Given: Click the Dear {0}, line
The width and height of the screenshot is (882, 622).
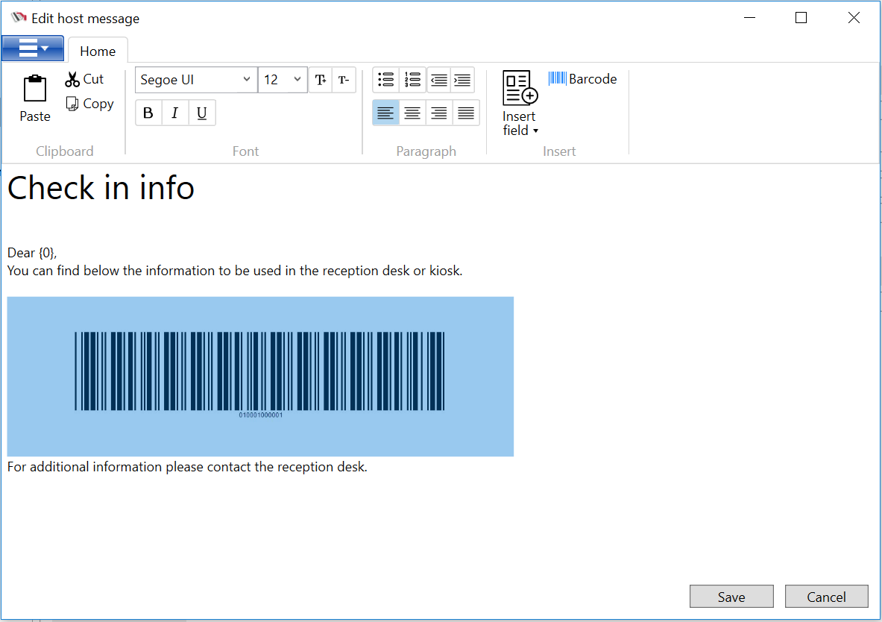Looking at the screenshot, I should pyautogui.click(x=32, y=253).
